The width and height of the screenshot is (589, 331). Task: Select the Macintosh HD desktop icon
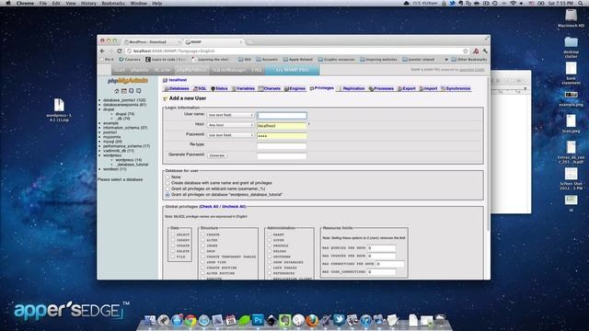tap(571, 16)
